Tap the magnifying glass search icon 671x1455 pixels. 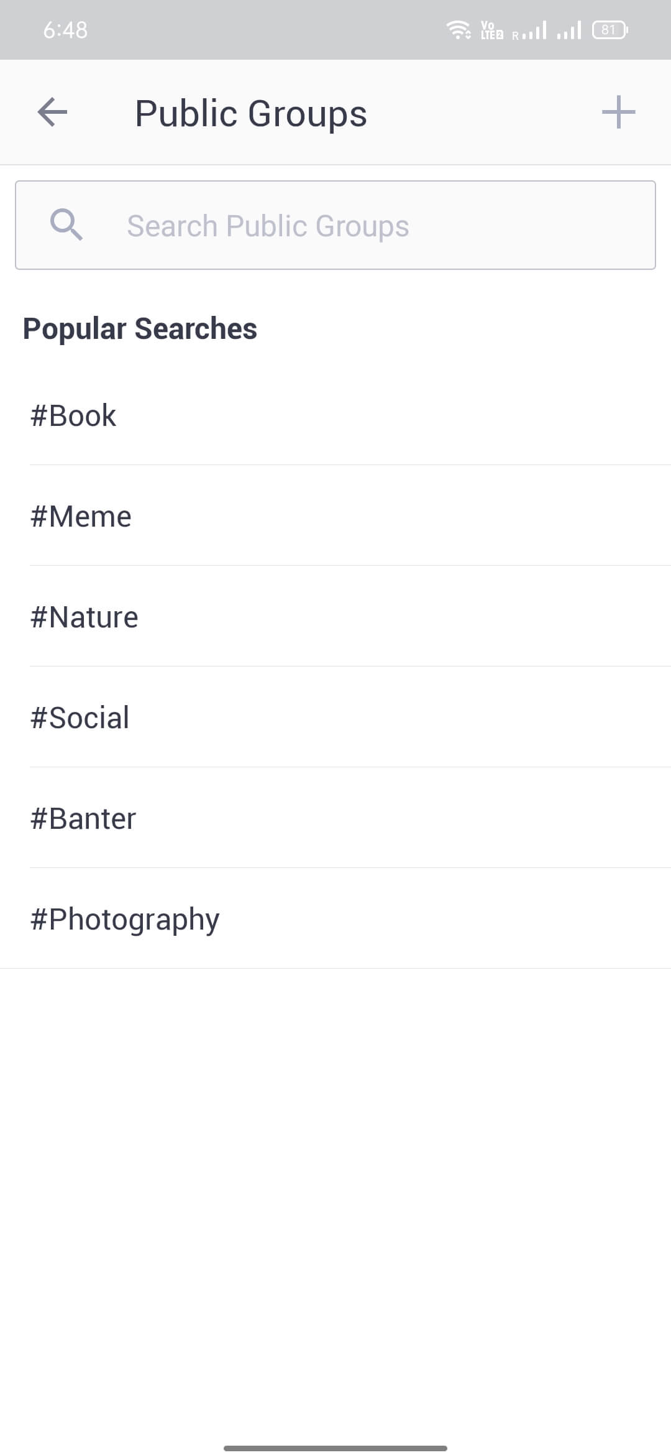(x=66, y=225)
